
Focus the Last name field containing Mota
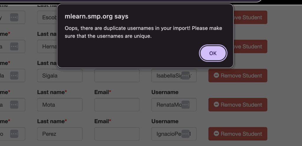[x=60, y=105]
